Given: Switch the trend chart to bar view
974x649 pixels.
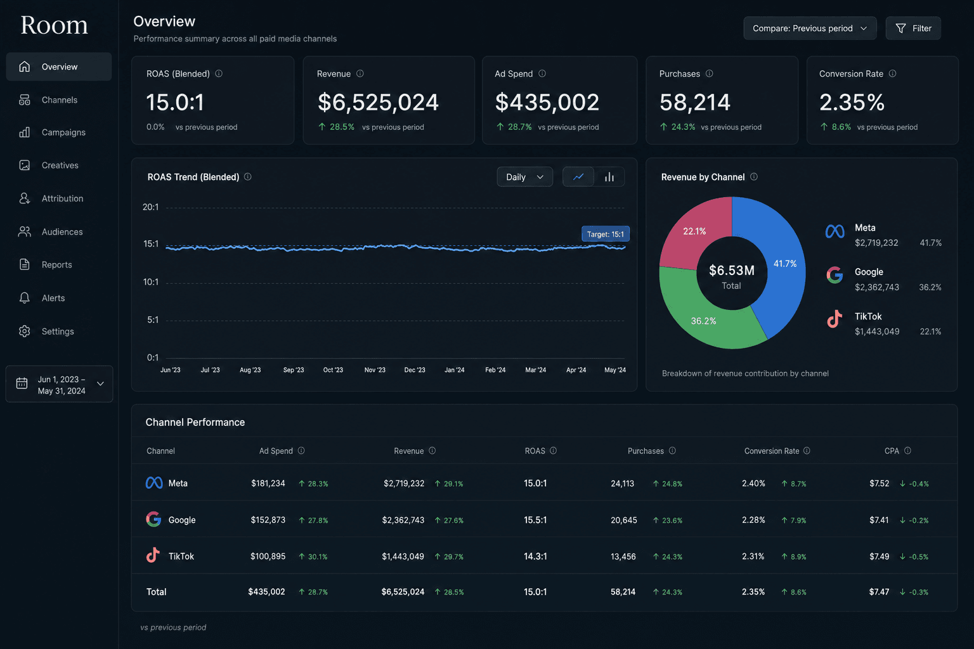Looking at the screenshot, I should point(609,177).
